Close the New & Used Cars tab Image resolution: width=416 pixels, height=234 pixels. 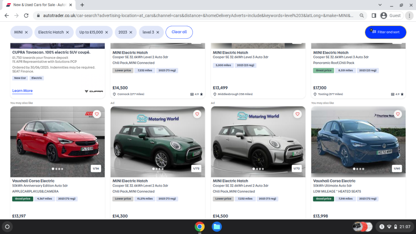point(71,5)
